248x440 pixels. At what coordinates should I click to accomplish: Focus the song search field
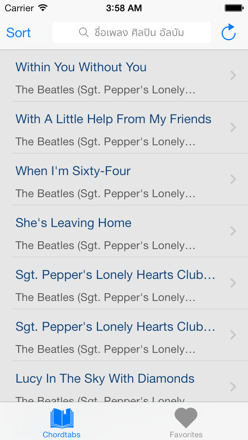pyautogui.click(x=132, y=33)
